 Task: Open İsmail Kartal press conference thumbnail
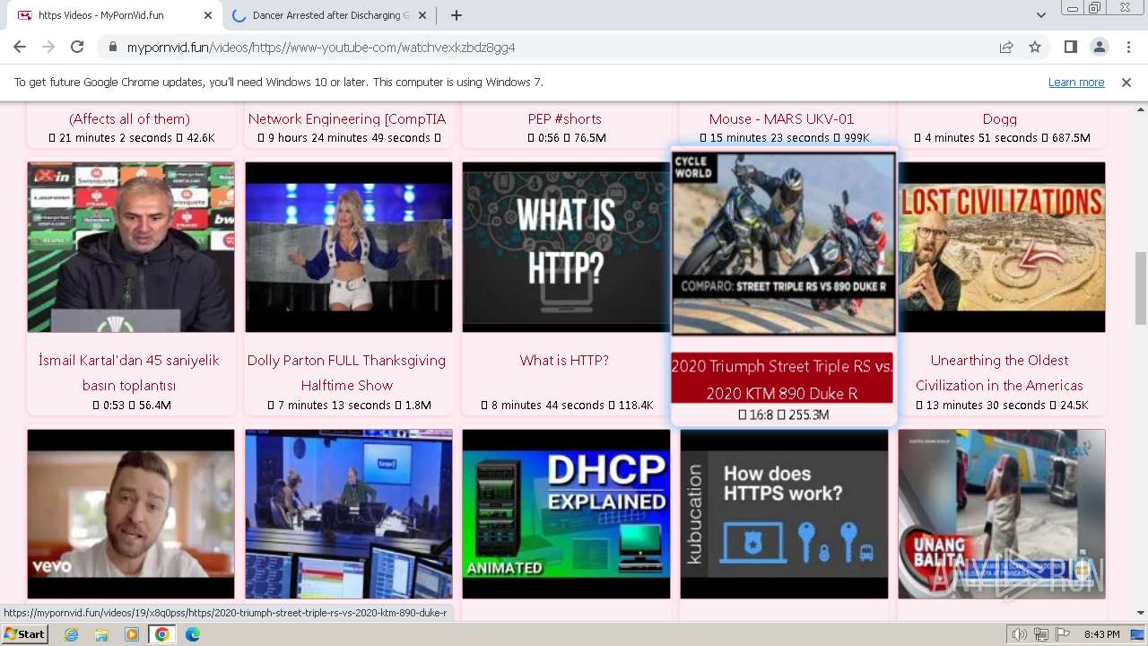pos(131,247)
